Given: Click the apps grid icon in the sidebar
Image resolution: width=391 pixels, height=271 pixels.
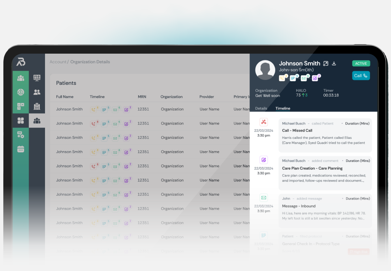Looking at the screenshot, I should [x=21, y=121].
